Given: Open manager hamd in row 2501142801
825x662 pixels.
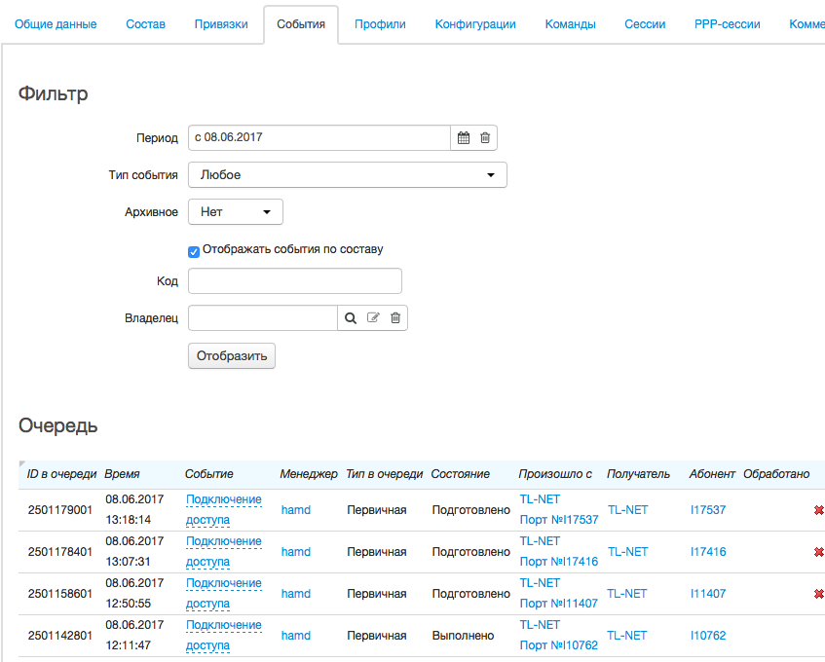Looking at the screenshot, I should [x=296, y=635].
